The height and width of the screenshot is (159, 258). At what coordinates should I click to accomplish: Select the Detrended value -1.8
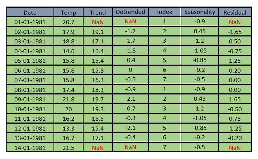click(130, 51)
